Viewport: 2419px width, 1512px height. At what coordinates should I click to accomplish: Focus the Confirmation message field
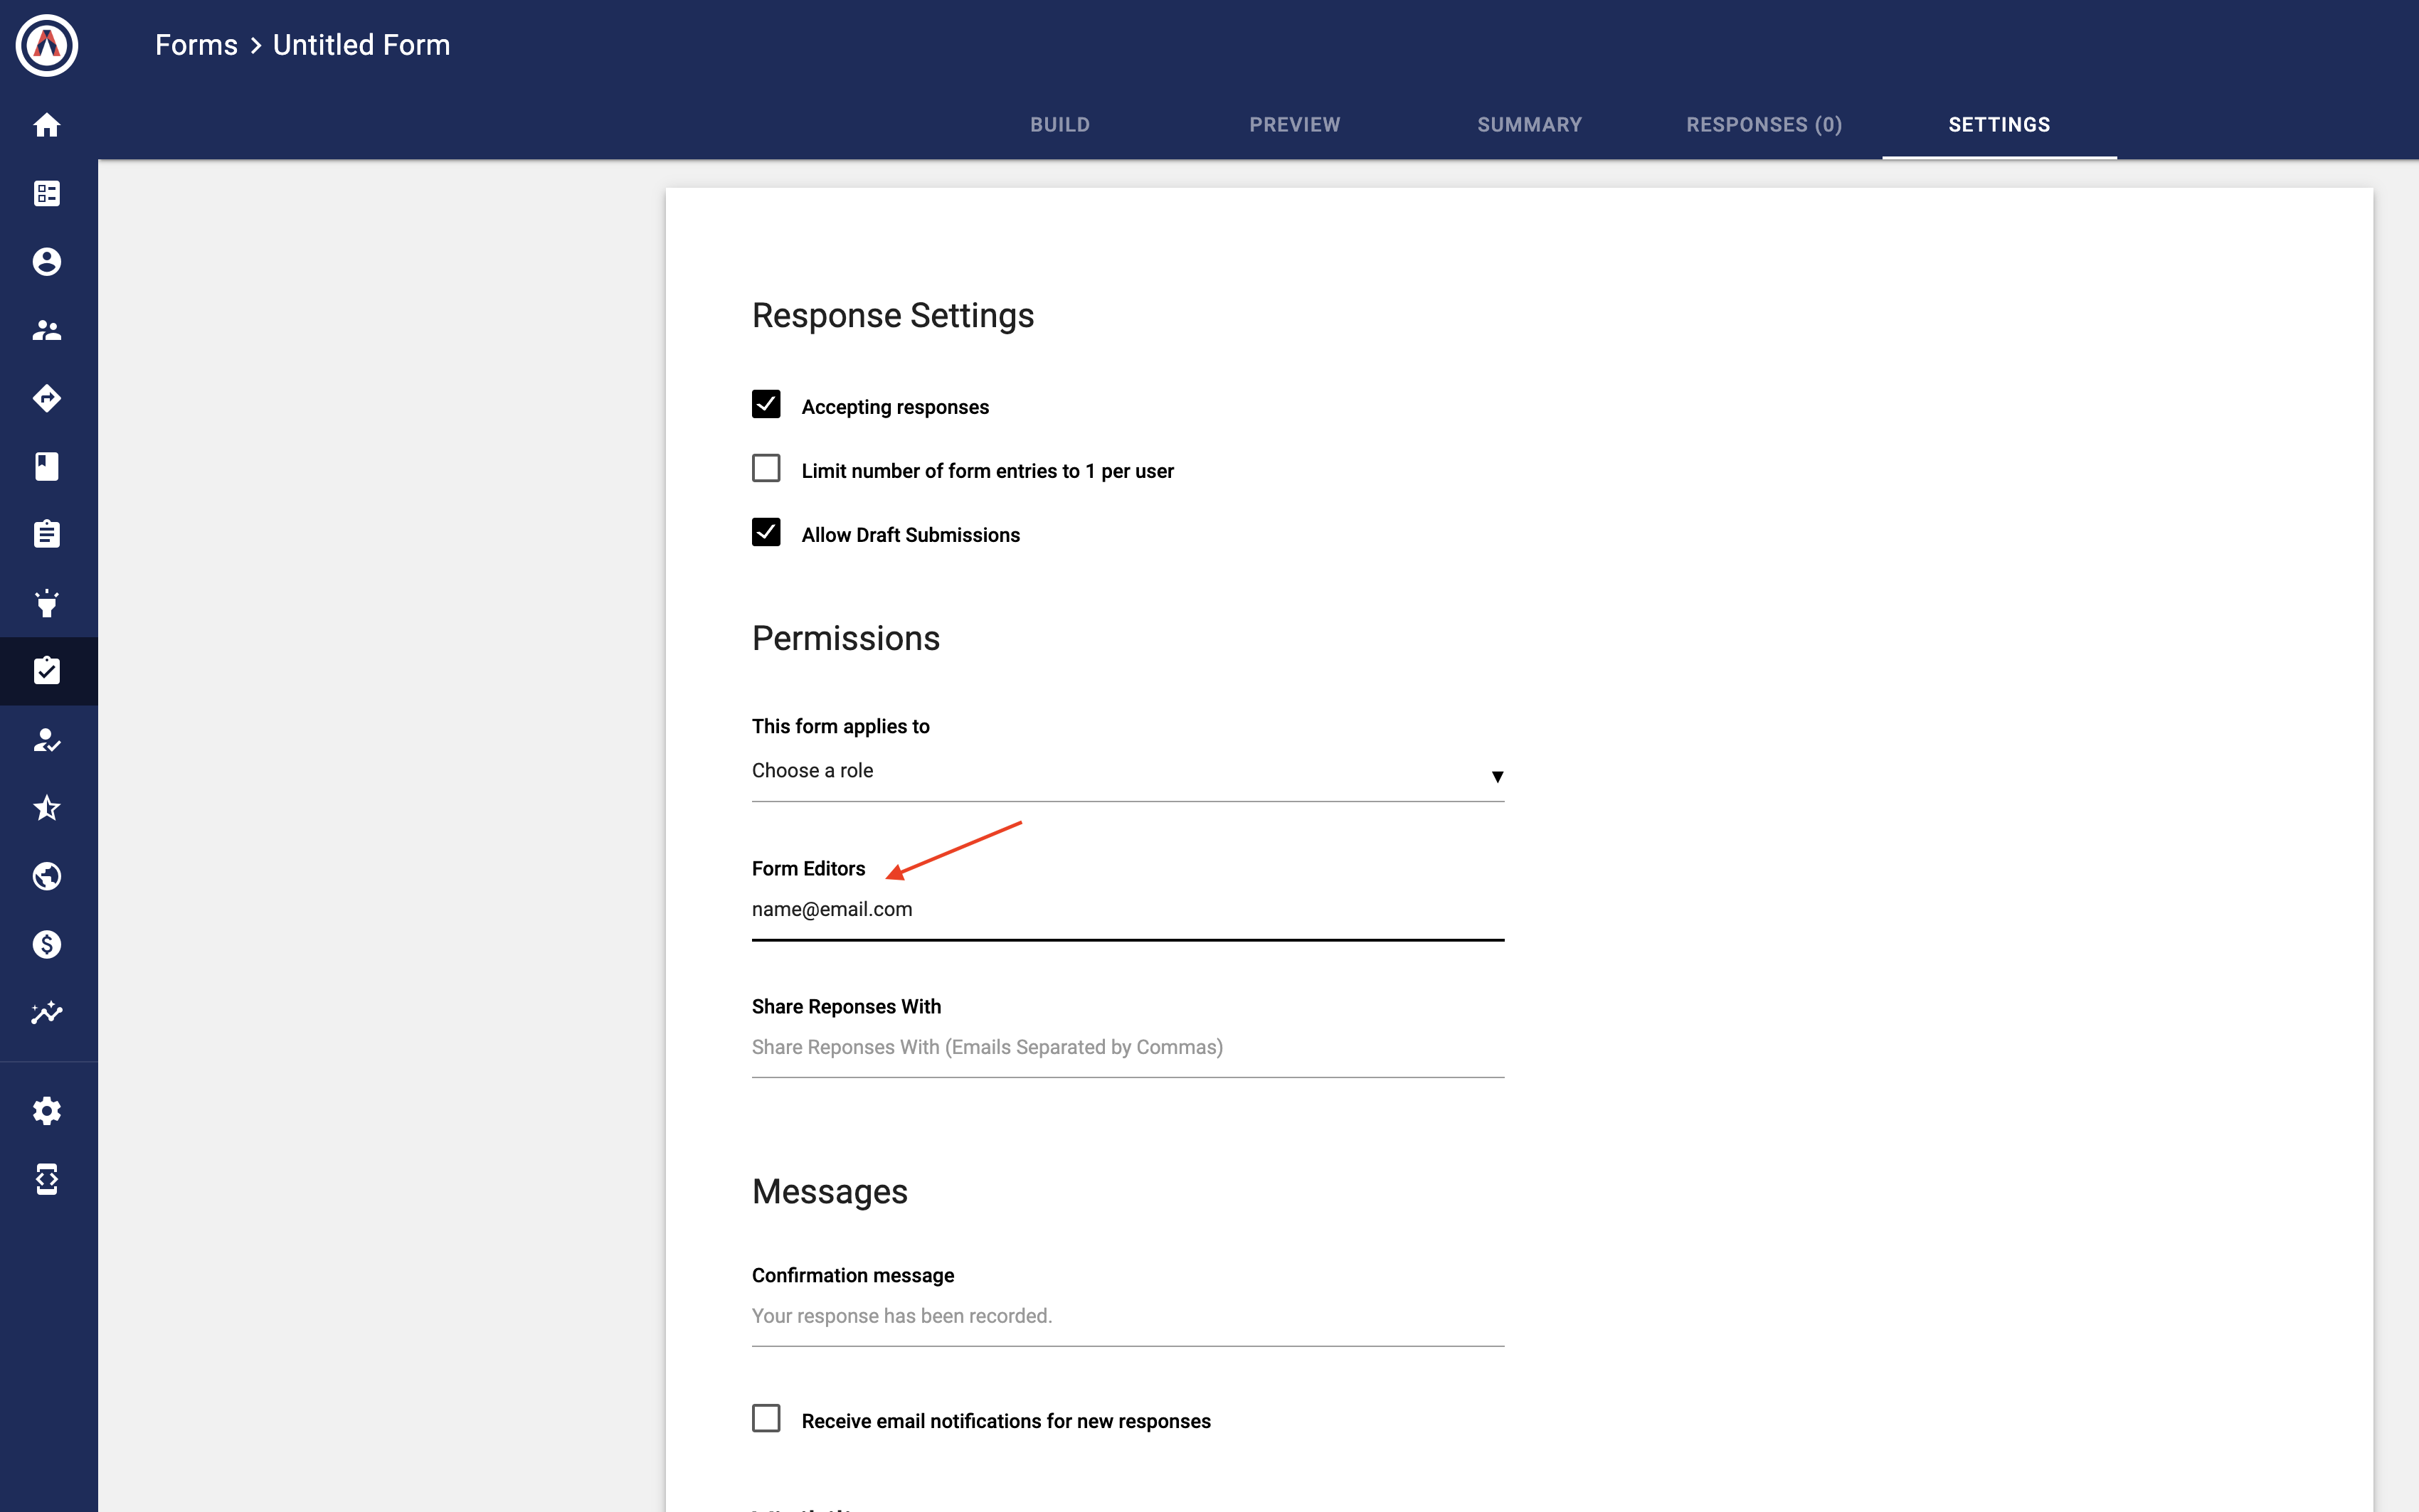pos(1128,1317)
